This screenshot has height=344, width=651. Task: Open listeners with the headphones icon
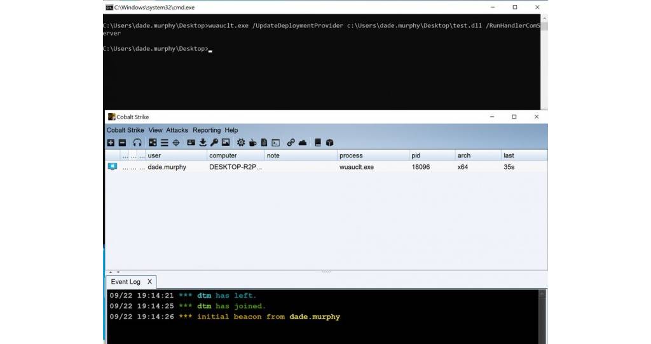point(137,143)
